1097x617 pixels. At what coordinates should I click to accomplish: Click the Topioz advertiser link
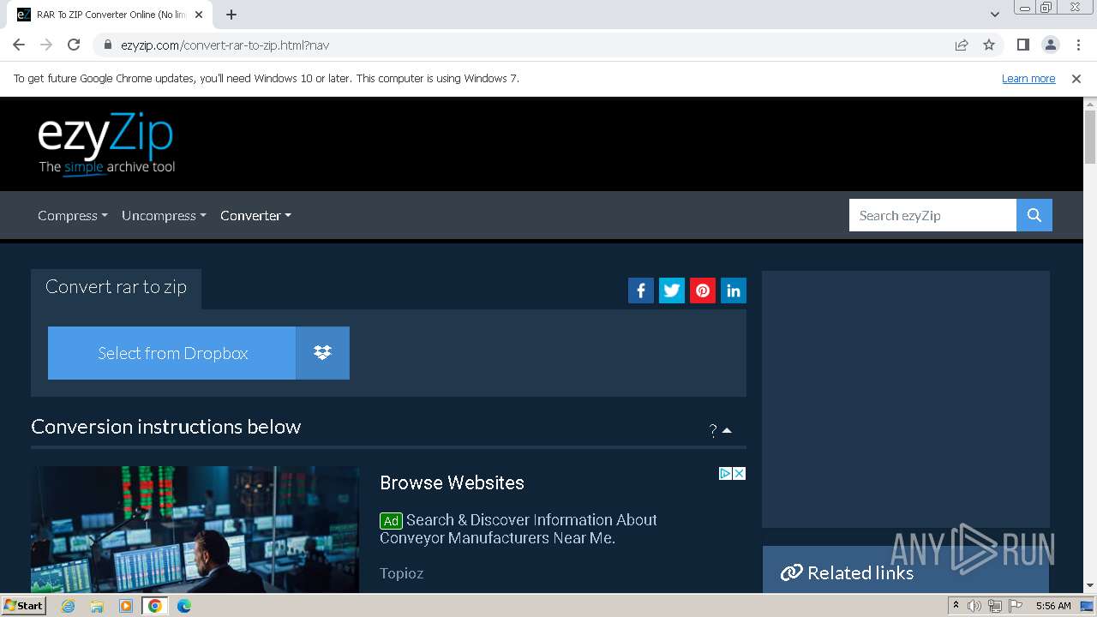pos(402,573)
